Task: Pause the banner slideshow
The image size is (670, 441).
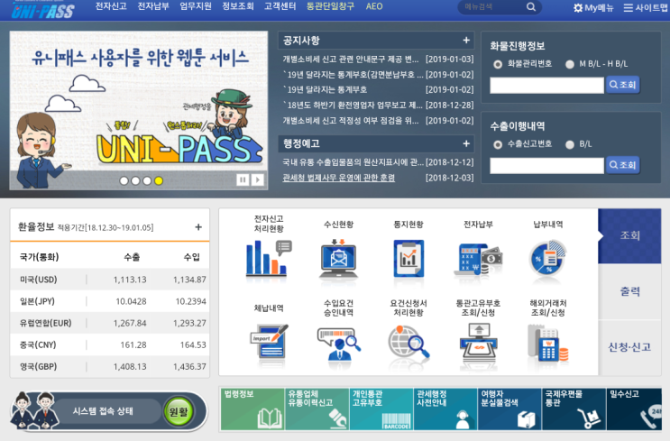Action: (x=243, y=179)
